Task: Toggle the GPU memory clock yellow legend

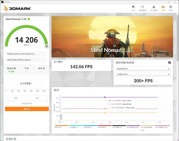Action: click(x=148, y=128)
